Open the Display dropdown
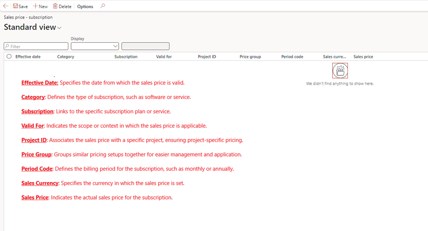Image resolution: width=428 pixels, height=231 pixels. coord(95,46)
